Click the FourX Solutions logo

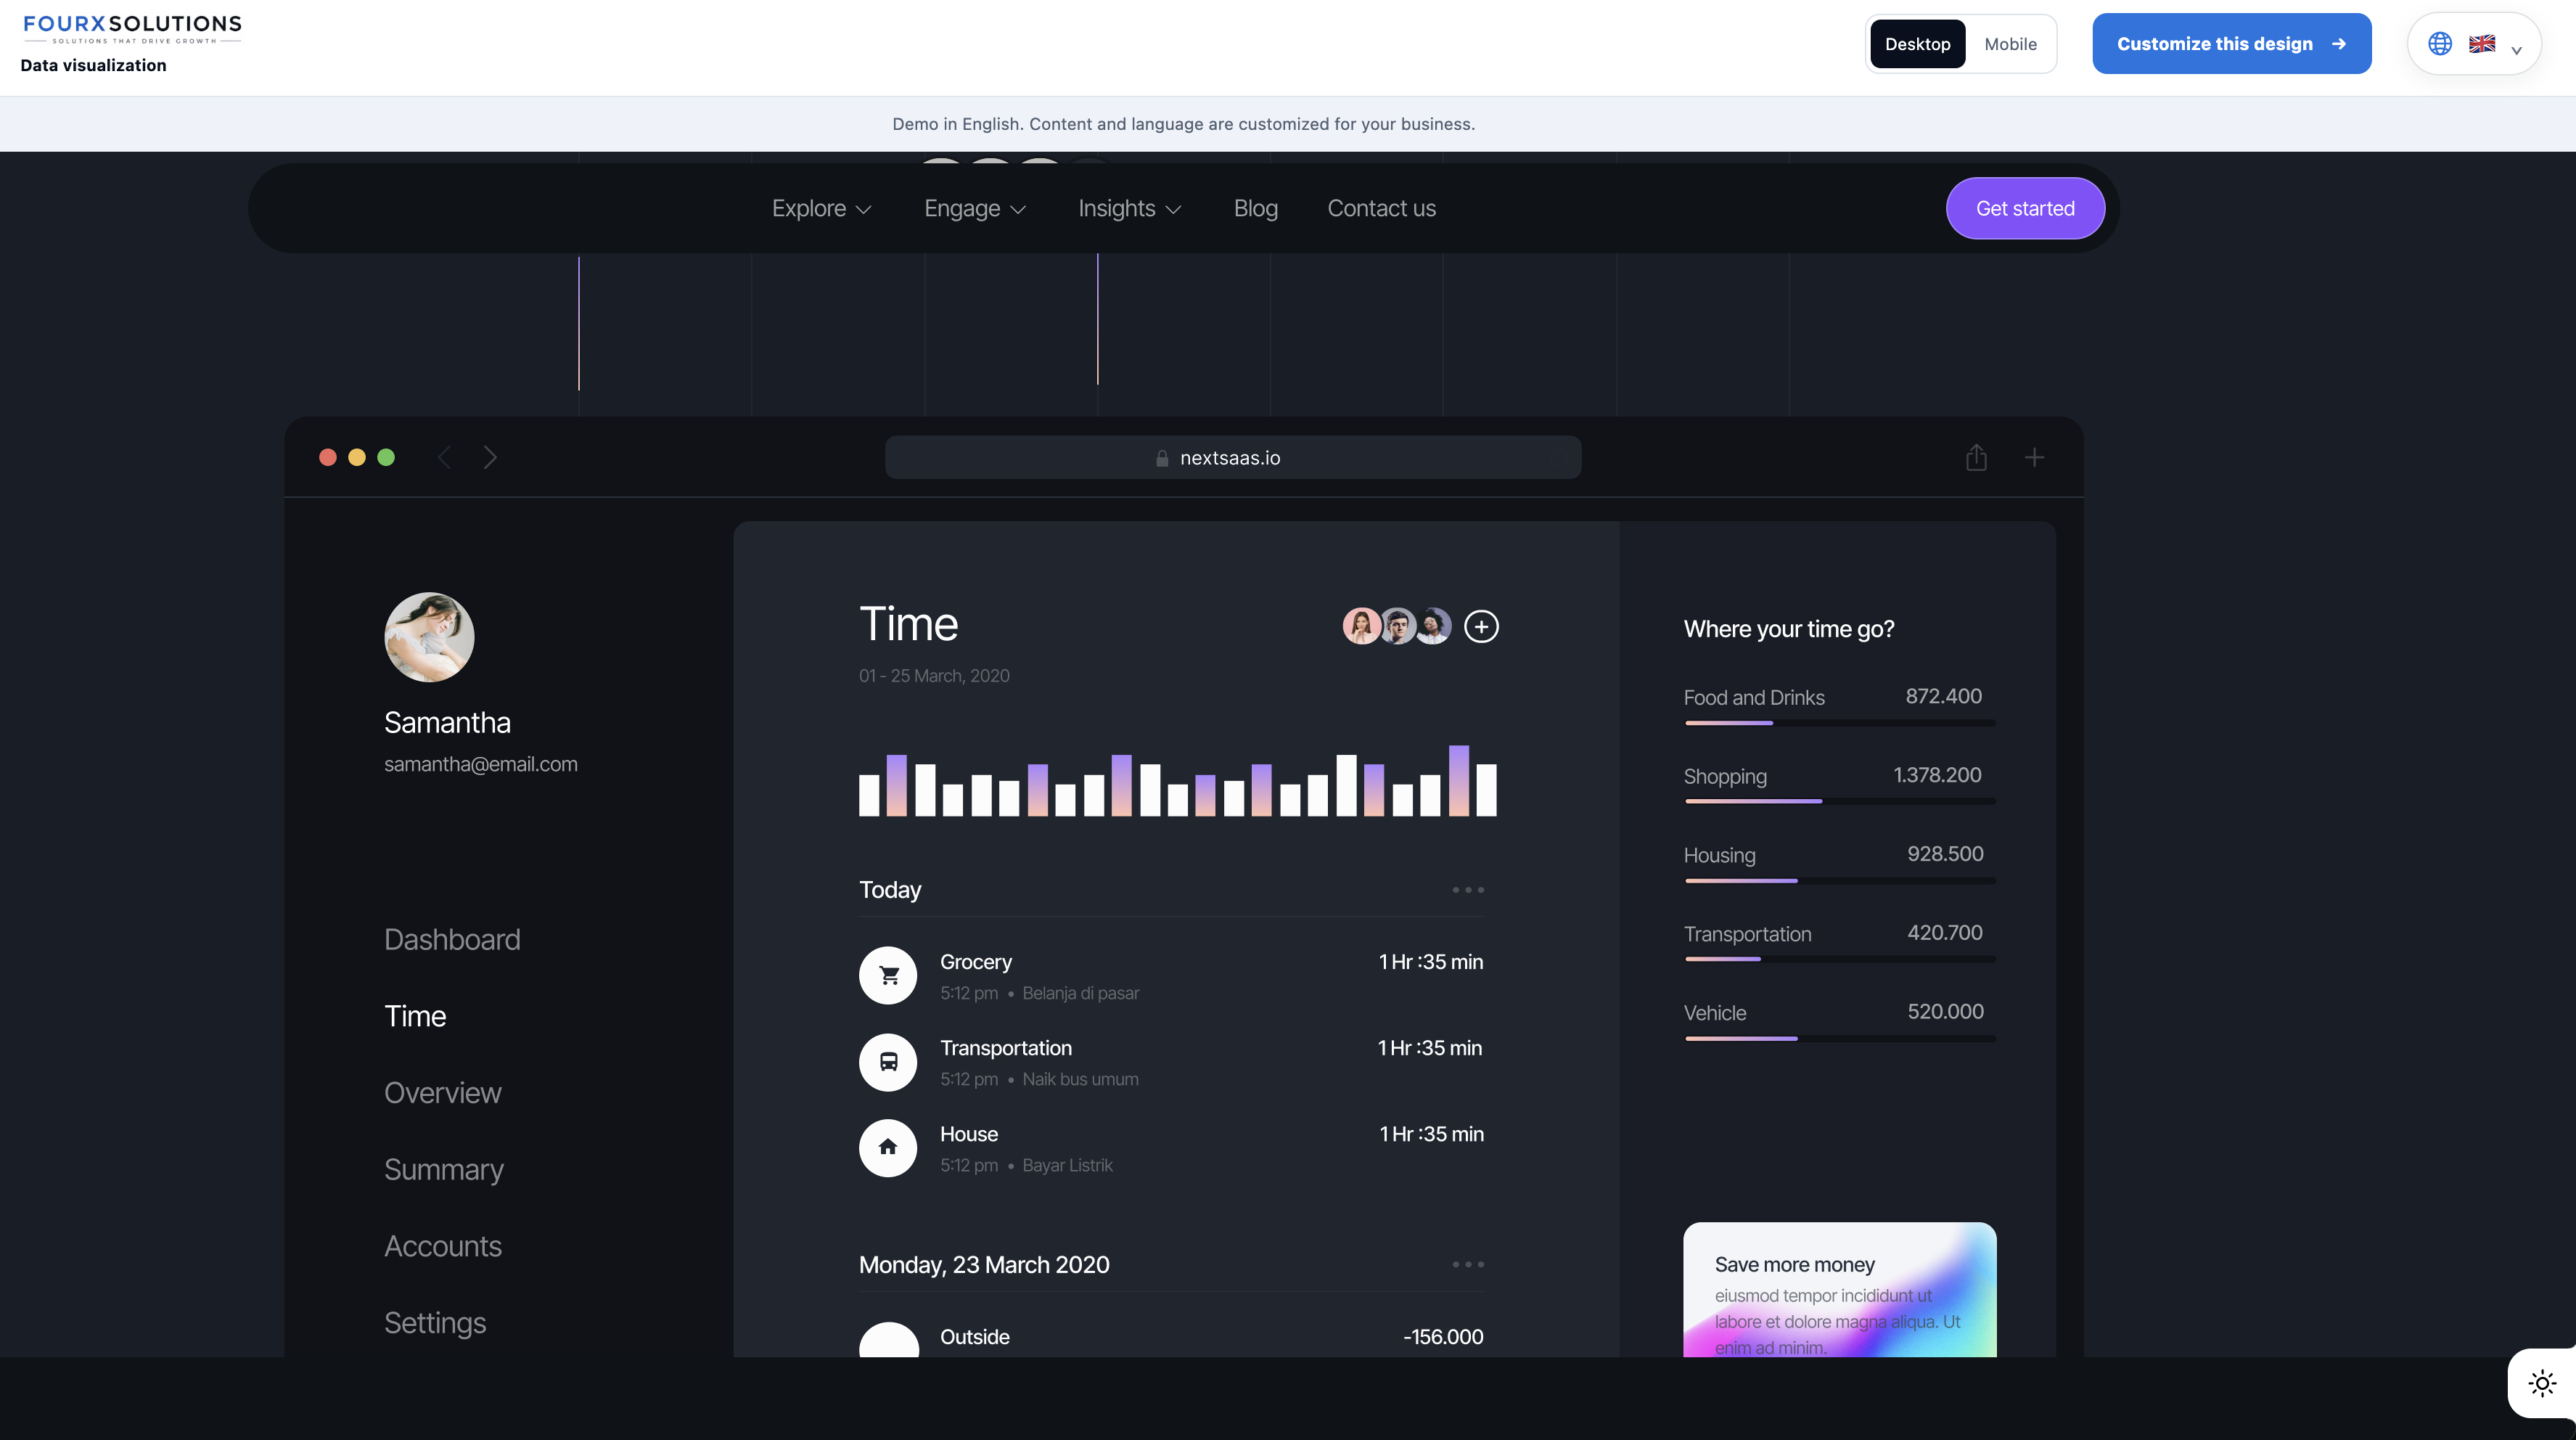(x=132, y=29)
